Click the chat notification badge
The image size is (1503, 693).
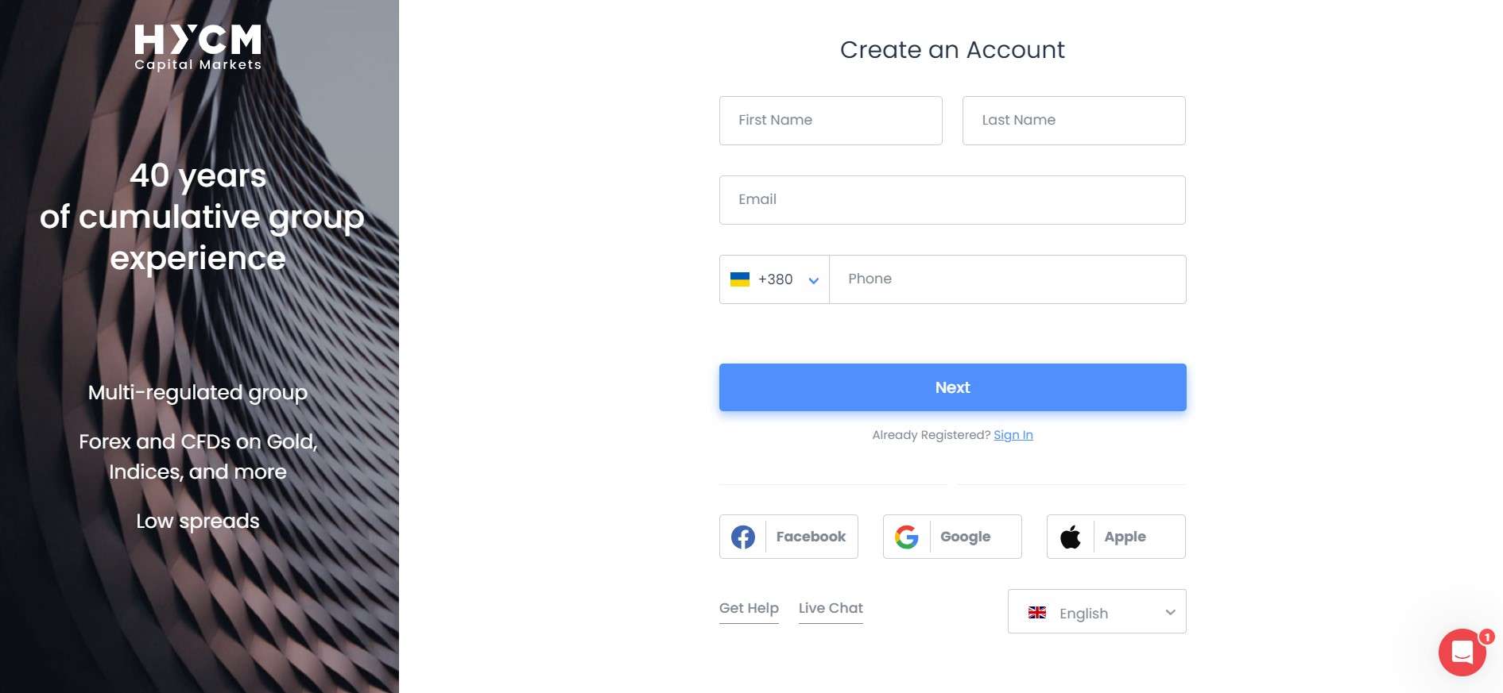pos(1486,637)
